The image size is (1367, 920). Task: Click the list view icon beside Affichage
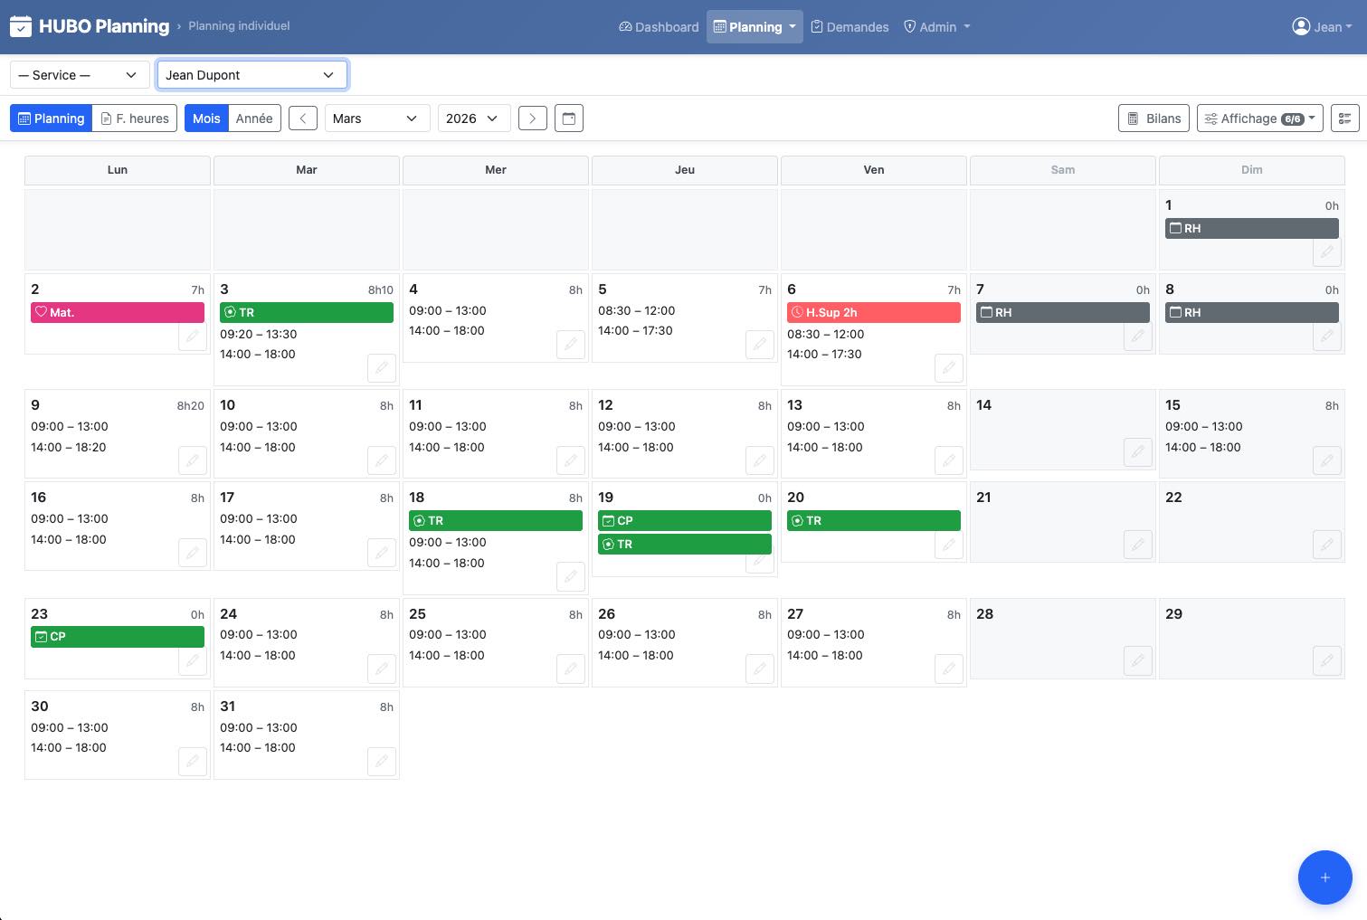(1344, 119)
